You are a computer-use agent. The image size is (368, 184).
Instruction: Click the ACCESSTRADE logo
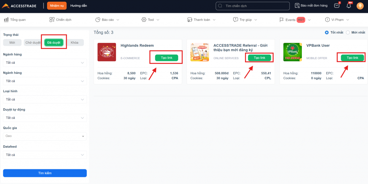(x=19, y=6)
